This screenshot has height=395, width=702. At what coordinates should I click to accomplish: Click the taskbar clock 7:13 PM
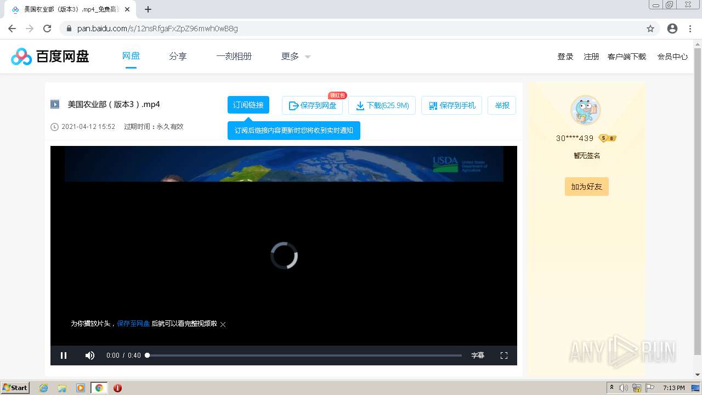(x=673, y=388)
